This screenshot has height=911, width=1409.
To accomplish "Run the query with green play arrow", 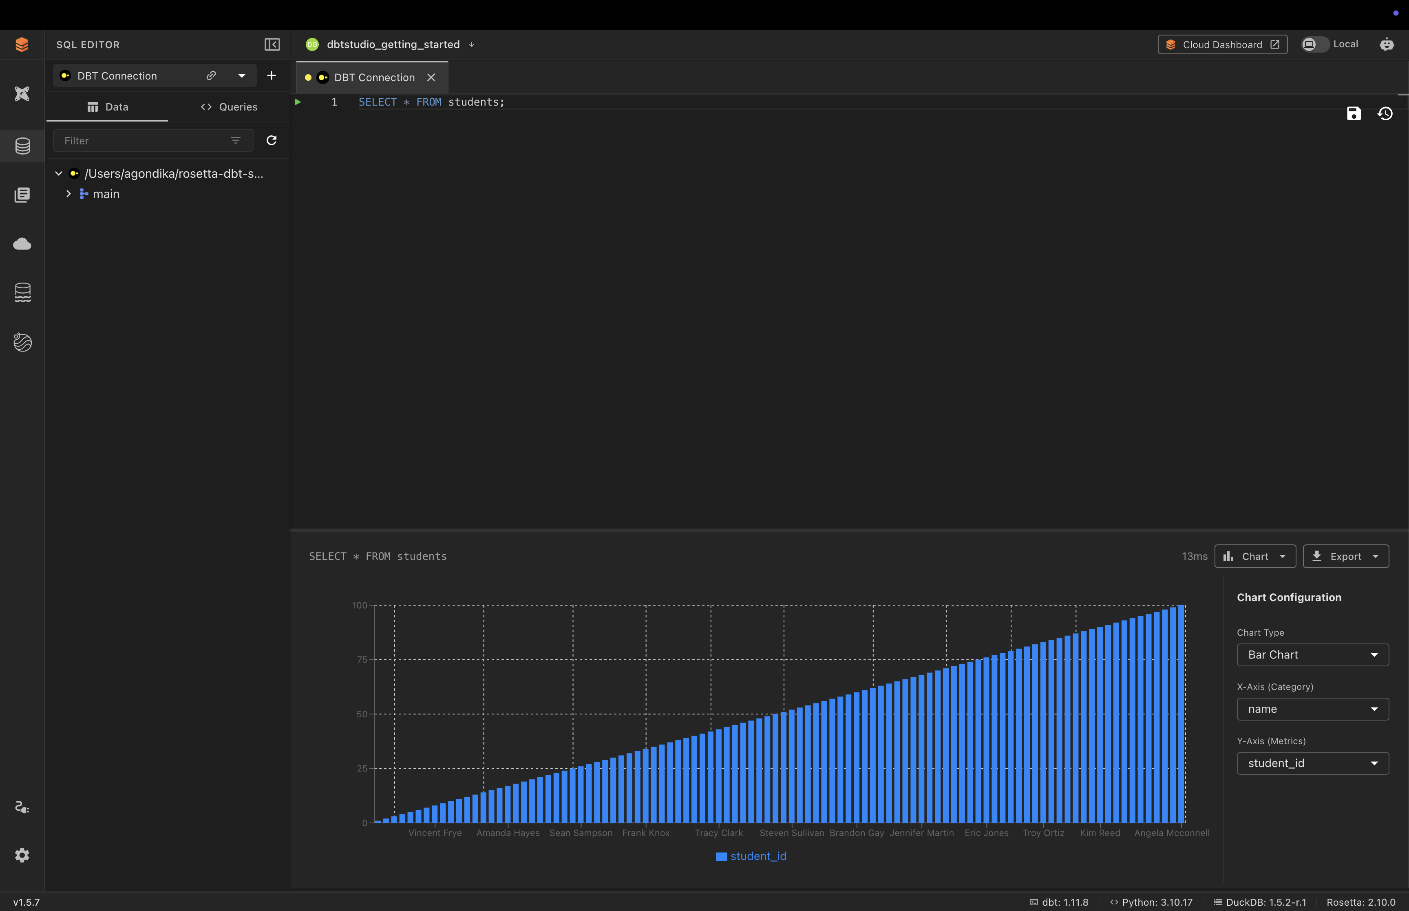I will pos(297,102).
